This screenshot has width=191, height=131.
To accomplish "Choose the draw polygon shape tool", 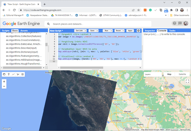I will pyautogui.click(x=17, y=74).
